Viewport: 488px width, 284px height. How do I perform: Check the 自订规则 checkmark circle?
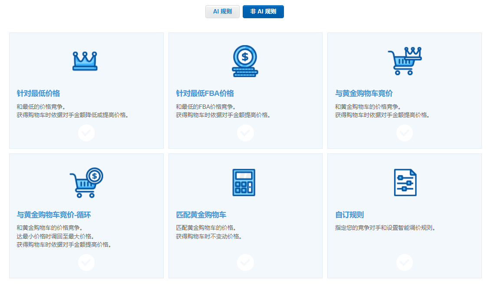pyautogui.click(x=405, y=262)
